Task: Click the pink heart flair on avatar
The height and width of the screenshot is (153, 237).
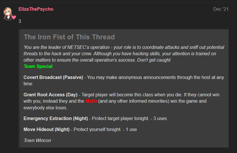Action: 14,17
